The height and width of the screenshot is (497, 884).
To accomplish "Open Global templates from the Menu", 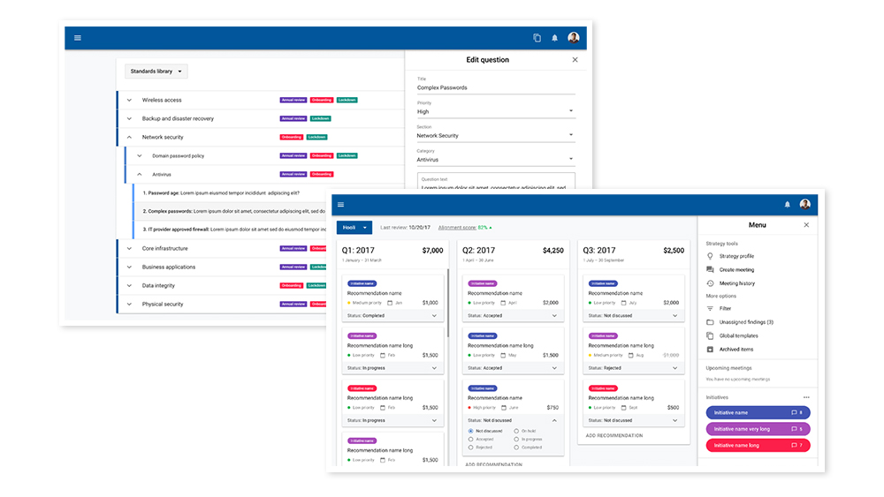I will click(x=738, y=335).
